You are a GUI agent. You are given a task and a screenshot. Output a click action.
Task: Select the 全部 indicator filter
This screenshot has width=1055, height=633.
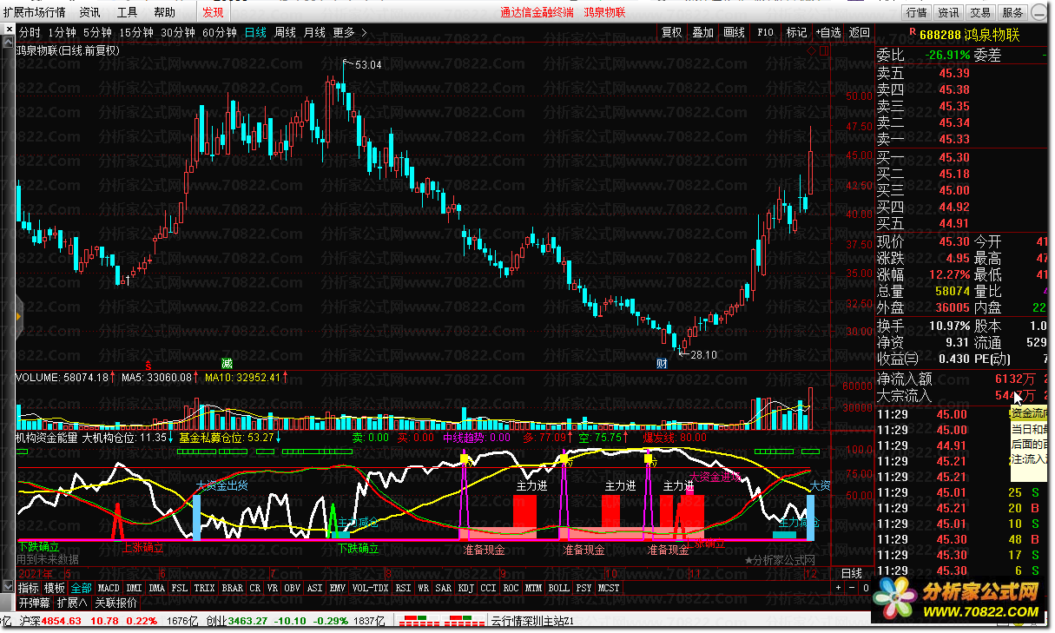coord(81,588)
